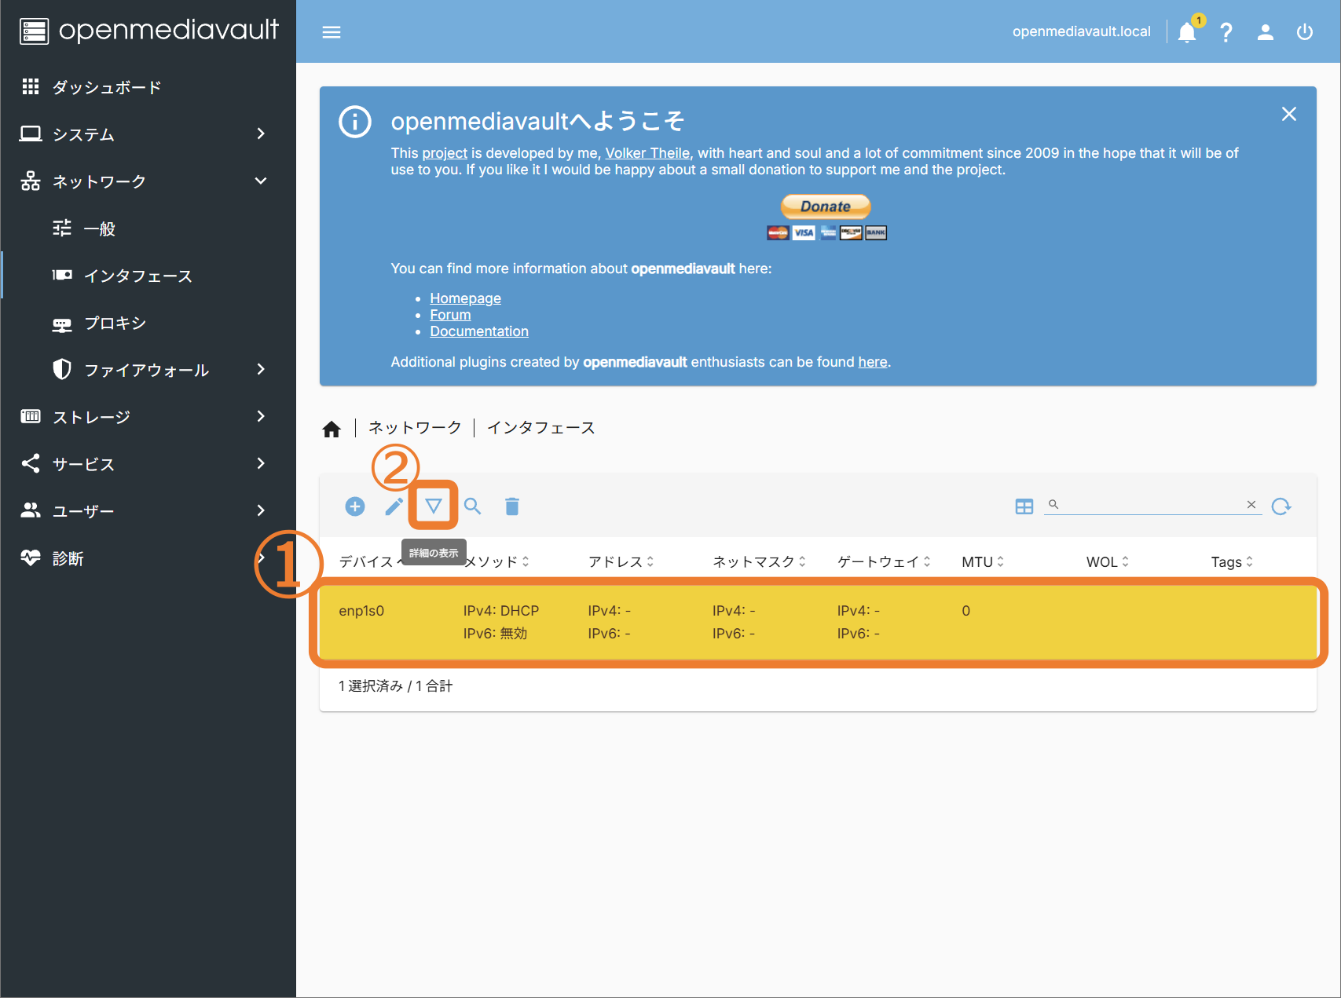Open the Documentation link
Image resolution: width=1341 pixels, height=998 pixels.
point(479,331)
